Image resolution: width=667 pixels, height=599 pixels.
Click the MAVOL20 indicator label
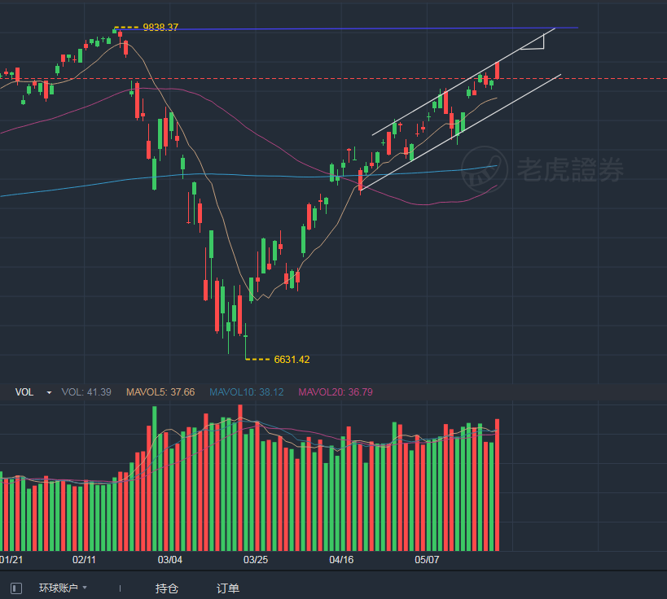tap(336, 392)
